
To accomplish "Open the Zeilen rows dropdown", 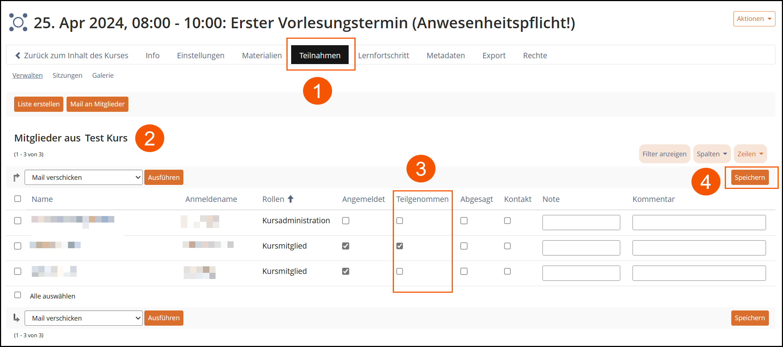I will (x=750, y=154).
